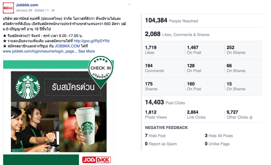Image resolution: width=271 pixels, height=165 pixels.
Task: Click the Starbucks siren logo in the photo
Action: (x=28, y=87)
